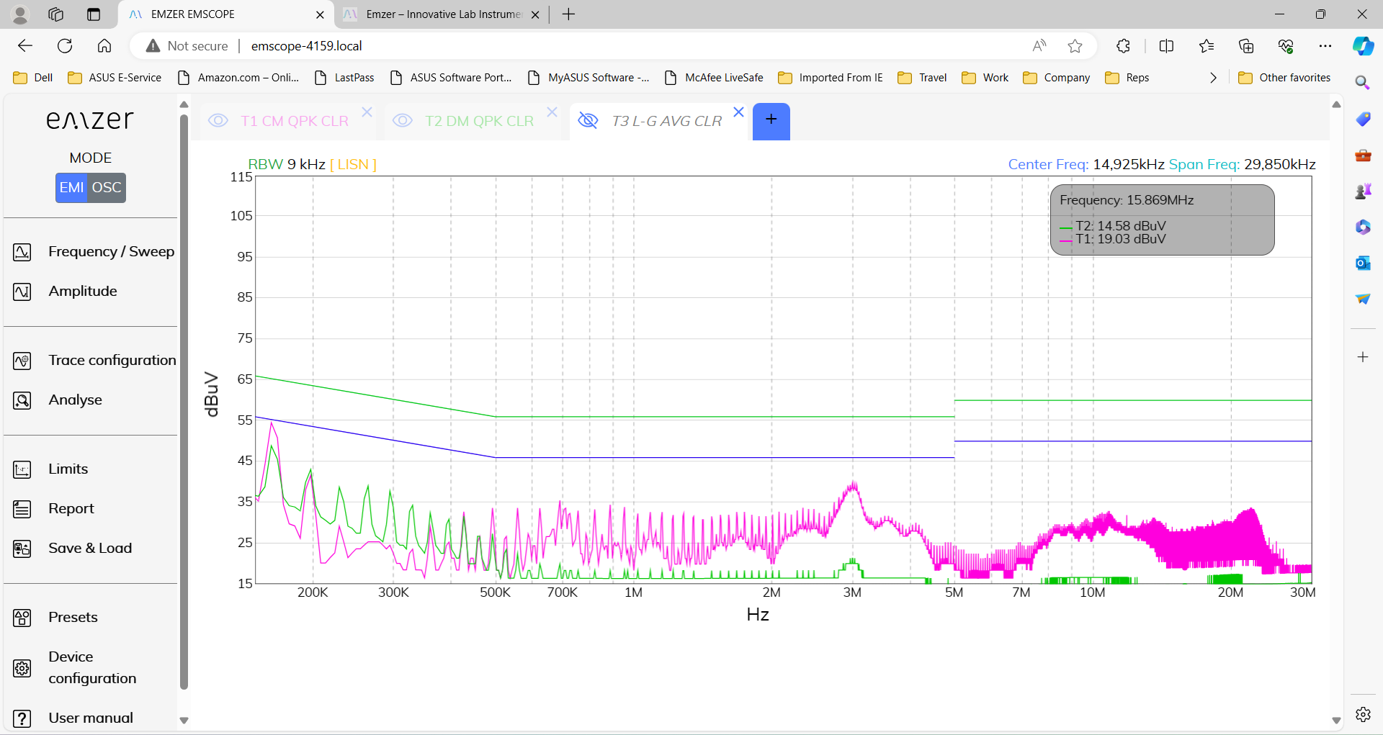1383x735 pixels.
Task: Click the sidebar vertical scrollbar
Action: (x=184, y=403)
